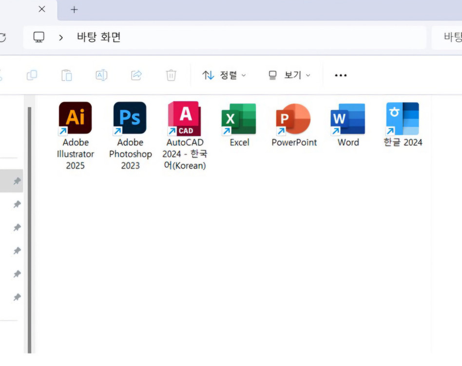The width and height of the screenshot is (462, 366).
Task: Add a new Explorer tab
Action: tap(74, 10)
